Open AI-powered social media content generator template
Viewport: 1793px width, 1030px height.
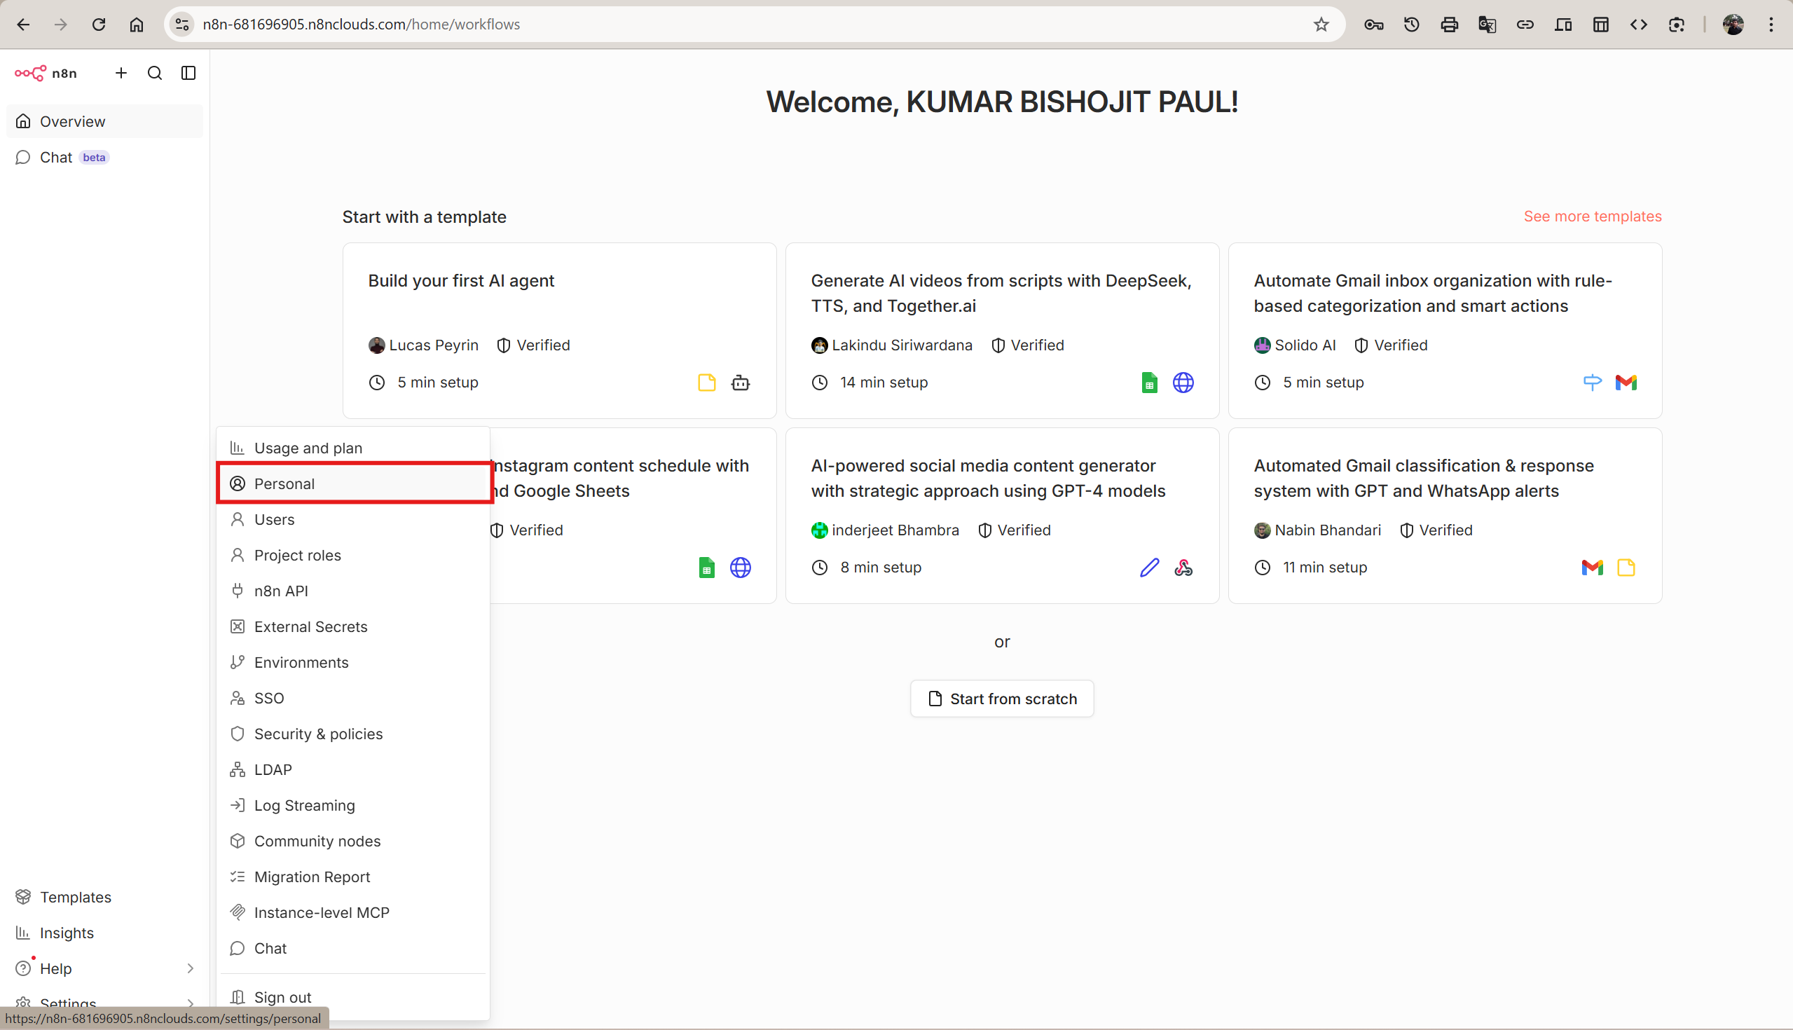pos(1002,515)
